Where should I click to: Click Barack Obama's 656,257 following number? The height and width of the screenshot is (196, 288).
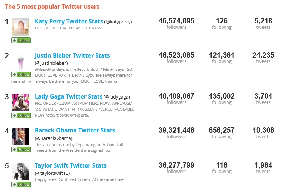pyautogui.click(x=222, y=130)
